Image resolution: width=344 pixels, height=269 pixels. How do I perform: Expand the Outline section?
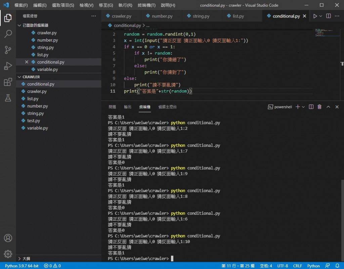click(x=24, y=259)
